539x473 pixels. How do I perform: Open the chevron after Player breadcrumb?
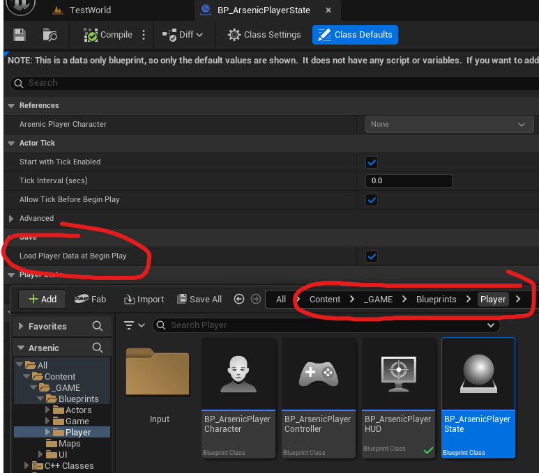(x=518, y=299)
